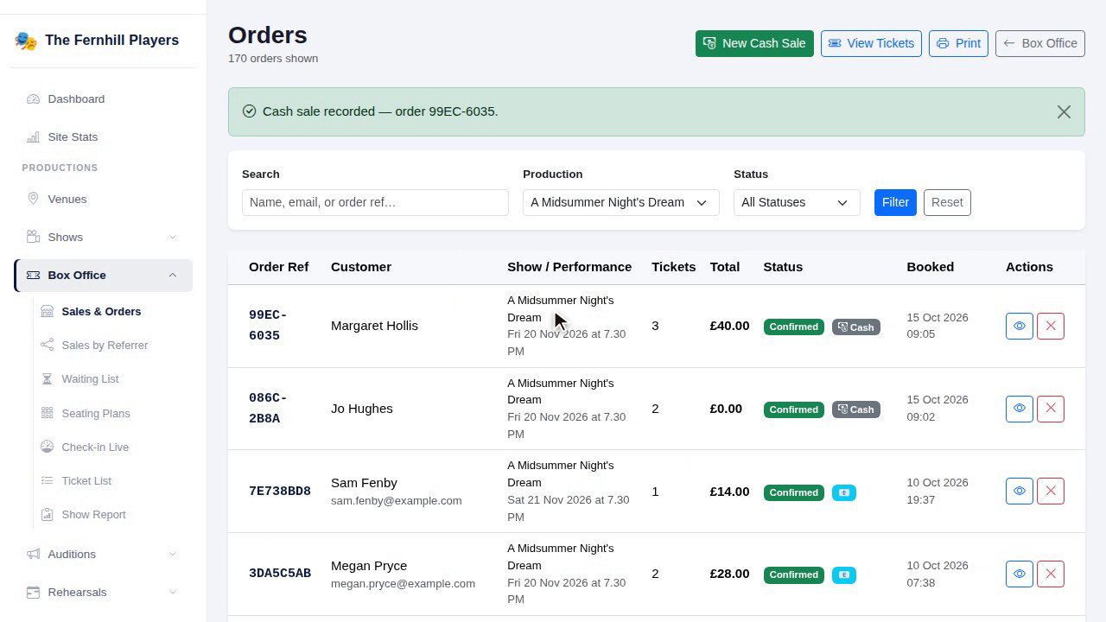Click the New Cash Sale button

point(754,44)
